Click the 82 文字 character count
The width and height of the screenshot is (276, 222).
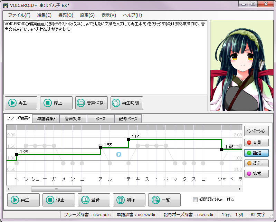[258, 215]
